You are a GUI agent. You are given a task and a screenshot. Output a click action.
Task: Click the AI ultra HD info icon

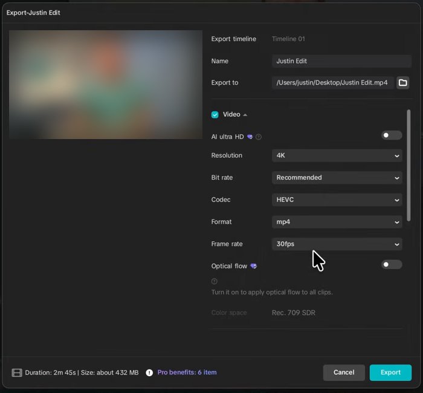click(259, 137)
